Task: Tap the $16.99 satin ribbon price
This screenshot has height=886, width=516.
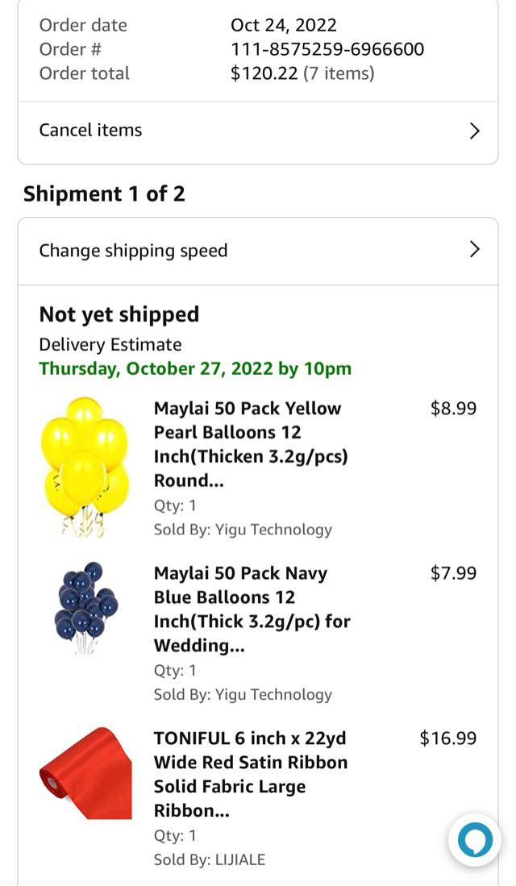Action: coord(447,738)
